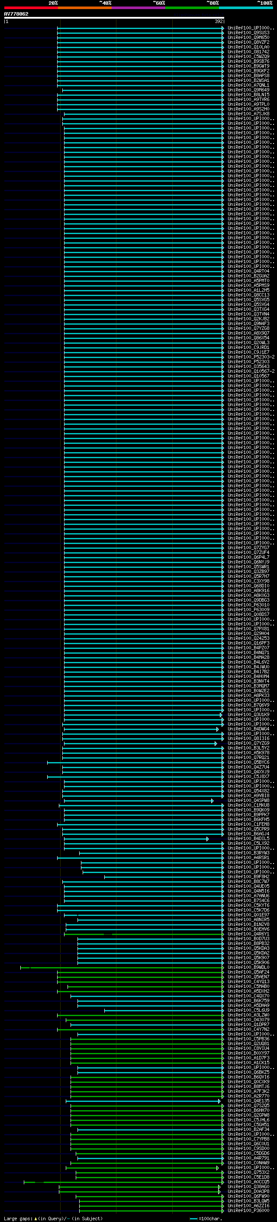The image size is (277, 1222).
Task: Click the UniRef100_Q9M649 label
Action: 248,90
